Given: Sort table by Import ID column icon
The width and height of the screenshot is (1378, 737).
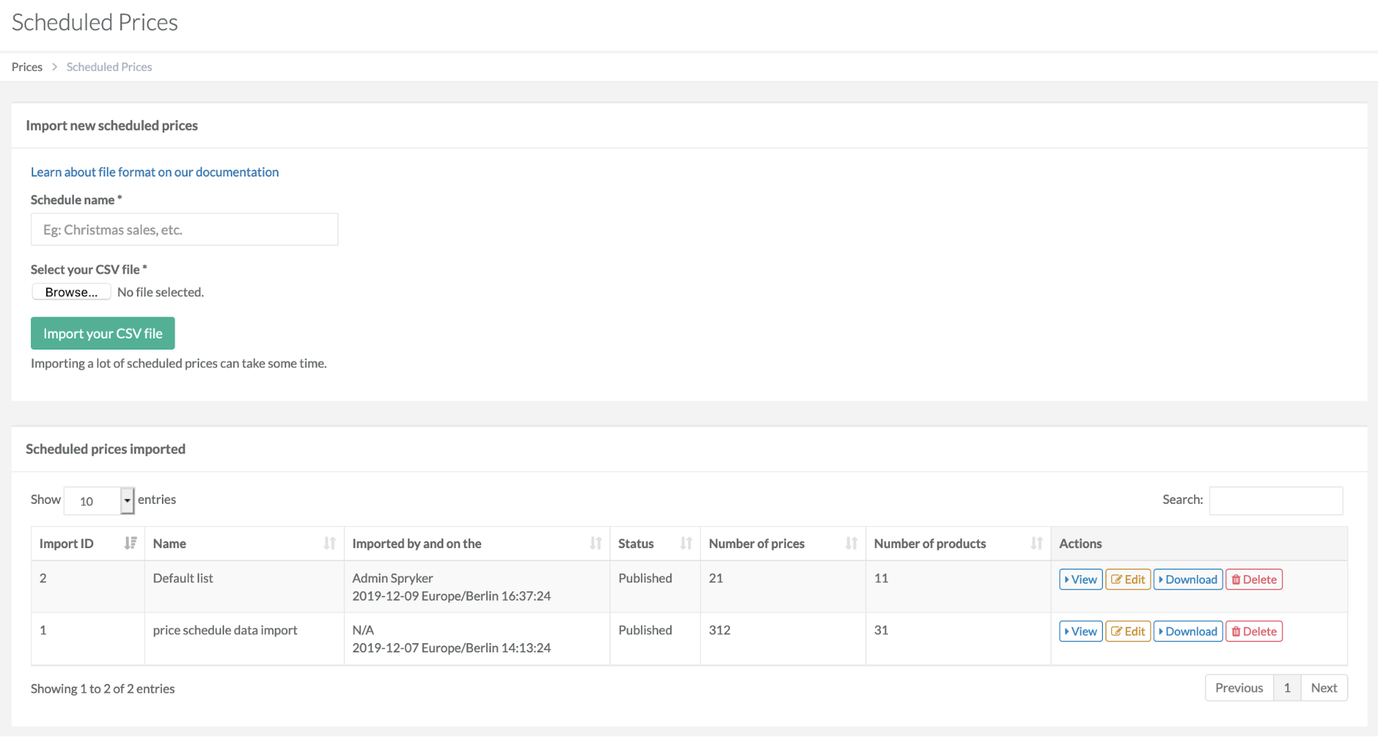Looking at the screenshot, I should click(130, 543).
